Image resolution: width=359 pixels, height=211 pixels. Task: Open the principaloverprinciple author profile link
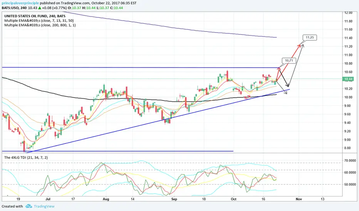coord(20,3)
